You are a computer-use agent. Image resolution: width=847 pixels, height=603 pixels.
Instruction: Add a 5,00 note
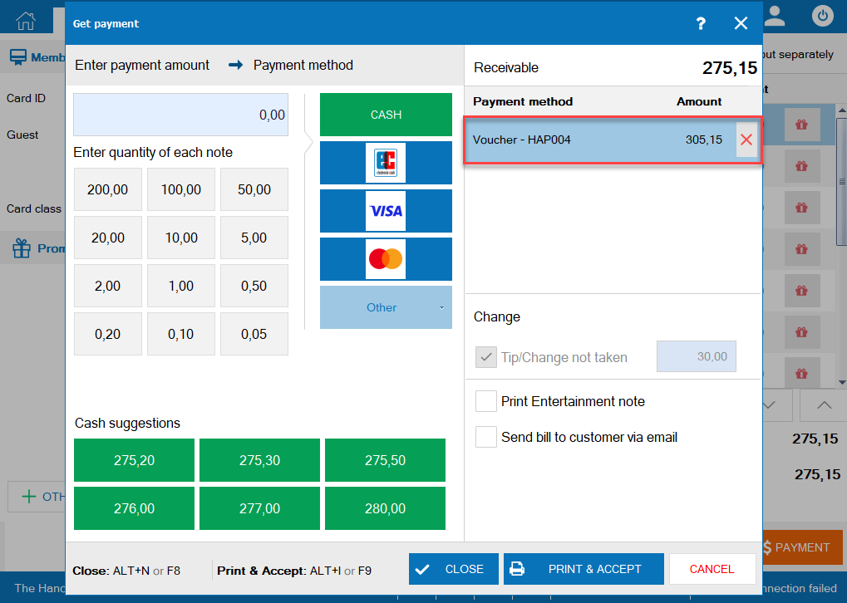coord(254,238)
